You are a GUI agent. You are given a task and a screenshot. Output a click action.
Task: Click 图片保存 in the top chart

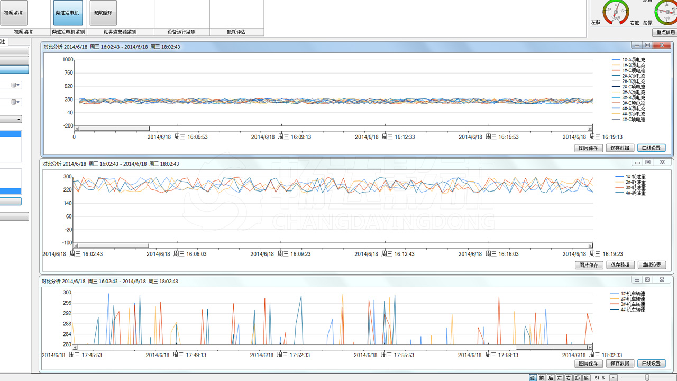coord(588,148)
